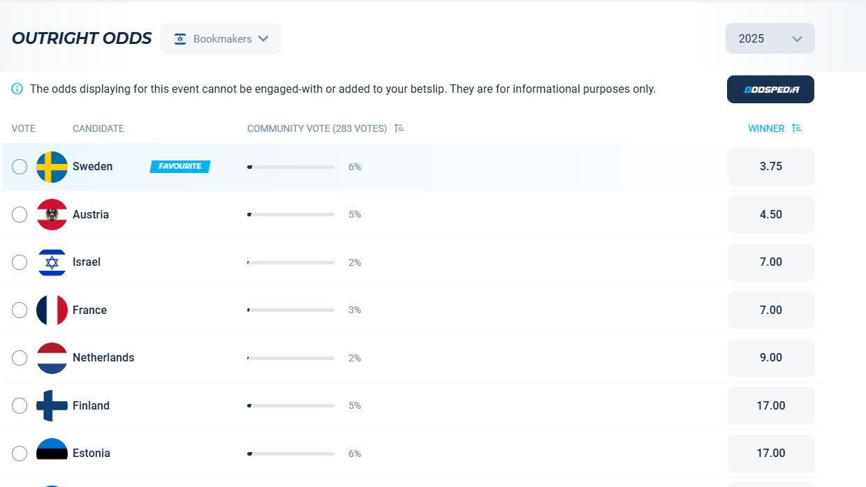This screenshot has height=487, width=866.
Task: Select the vote radio button for Sweden
Action: tap(20, 167)
